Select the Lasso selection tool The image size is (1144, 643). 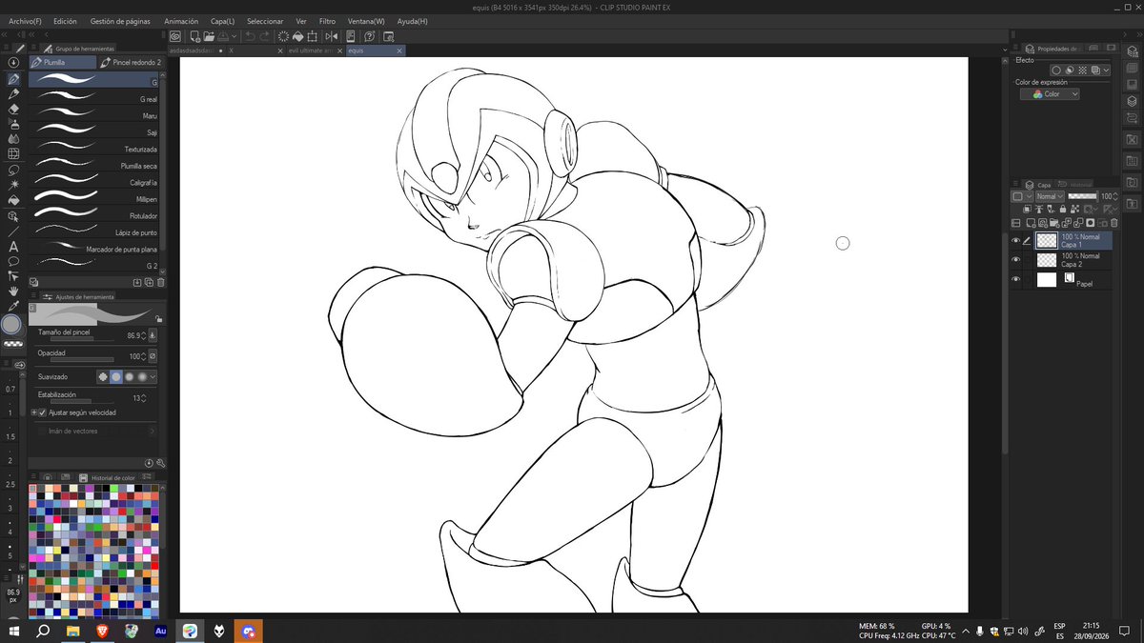tap(14, 170)
